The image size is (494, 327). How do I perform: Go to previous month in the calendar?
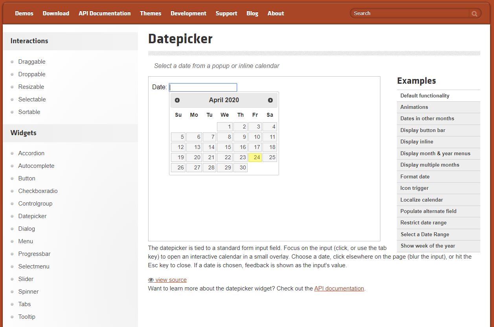point(177,100)
